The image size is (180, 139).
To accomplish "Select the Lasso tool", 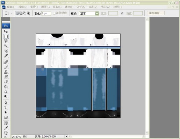I will [6, 41].
